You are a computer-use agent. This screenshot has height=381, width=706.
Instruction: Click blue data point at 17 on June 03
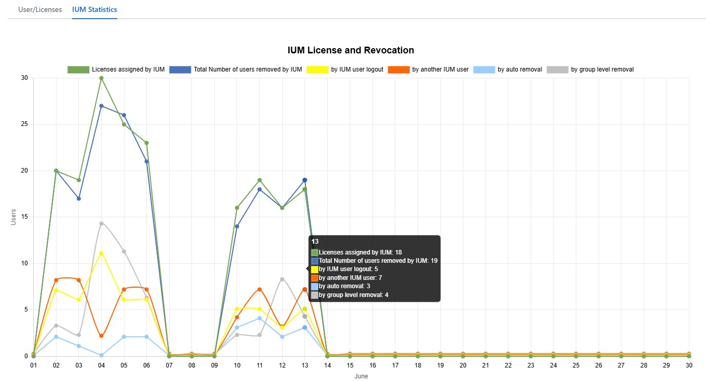coord(79,199)
